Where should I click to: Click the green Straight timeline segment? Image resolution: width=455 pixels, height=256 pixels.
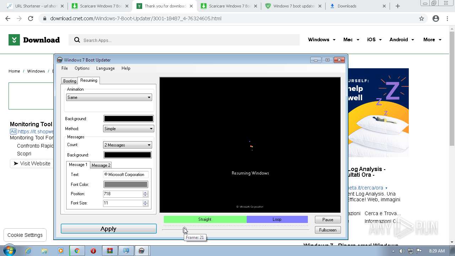pos(205,219)
